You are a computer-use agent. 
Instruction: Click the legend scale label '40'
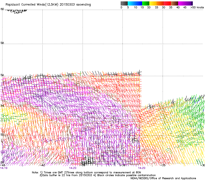tap(178, 7)
